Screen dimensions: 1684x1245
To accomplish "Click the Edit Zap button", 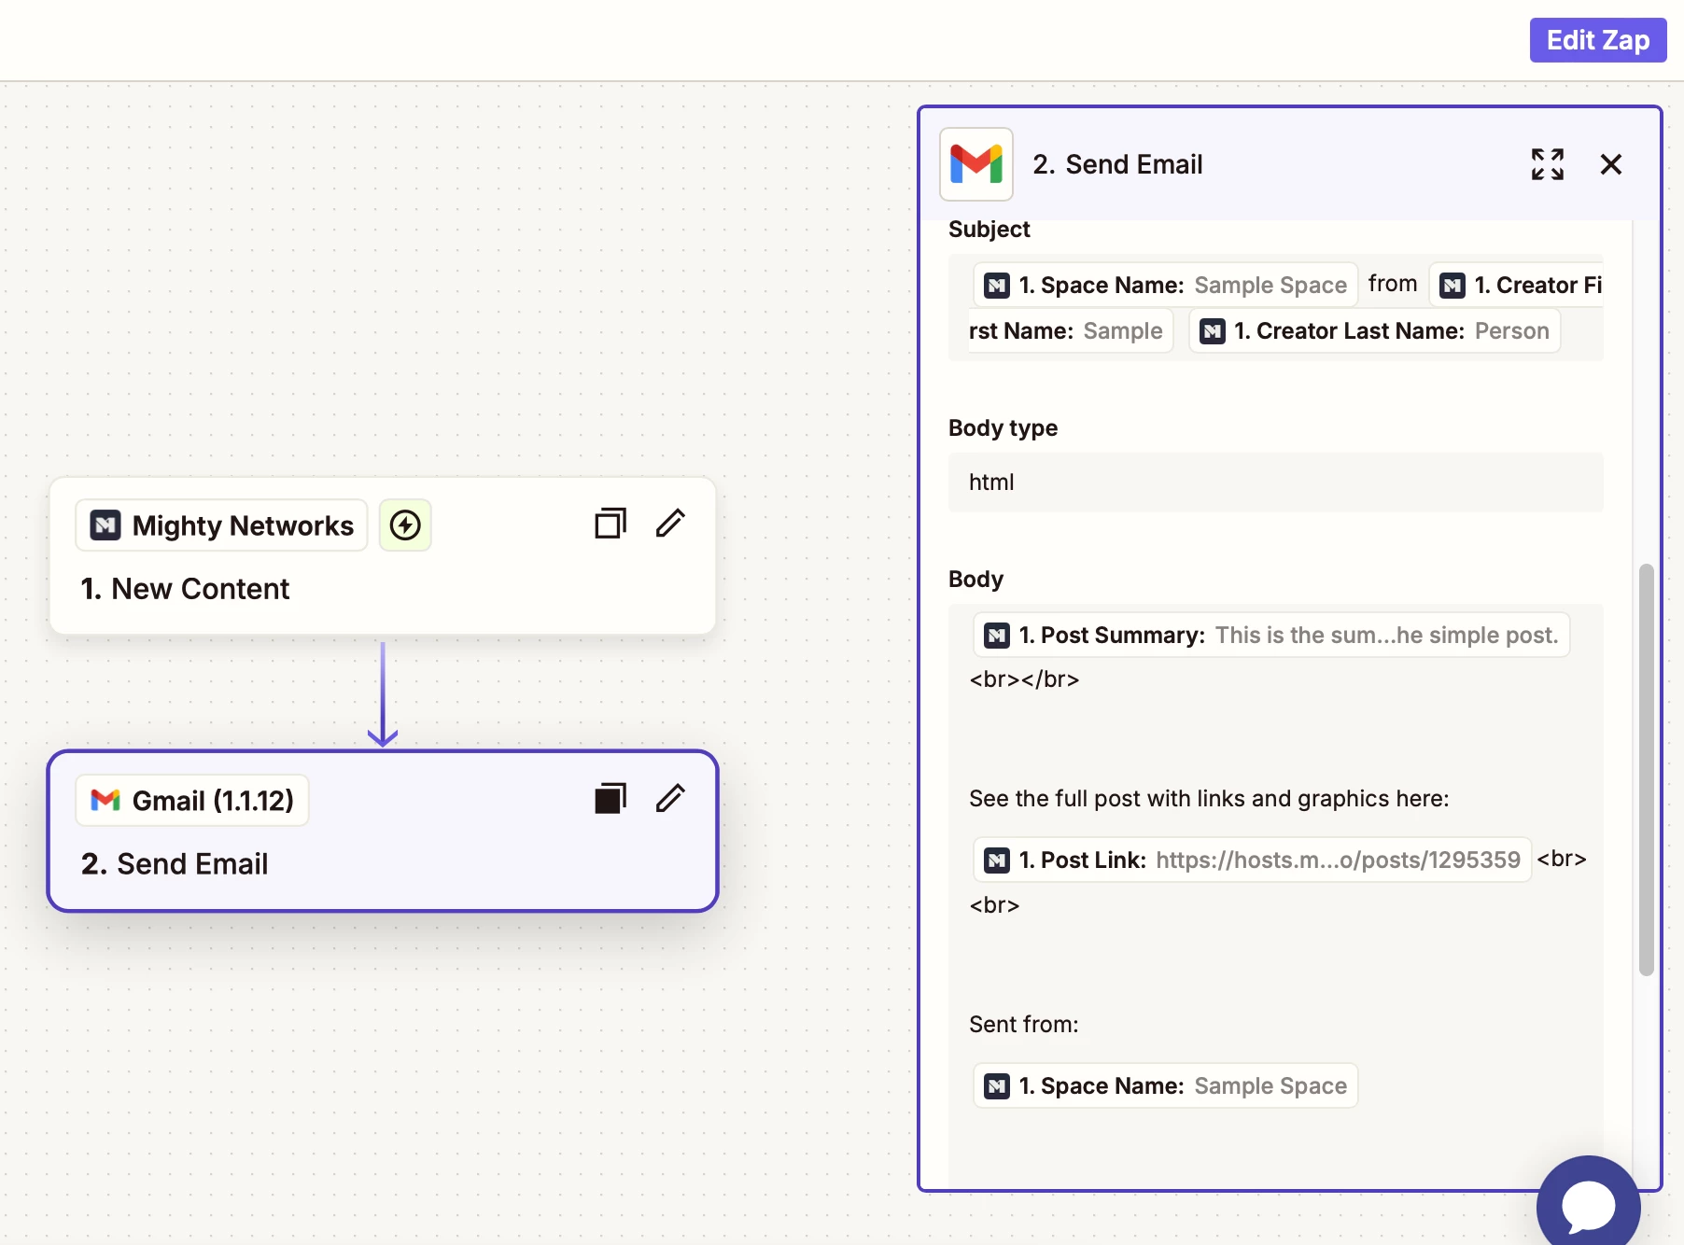I will (1597, 40).
